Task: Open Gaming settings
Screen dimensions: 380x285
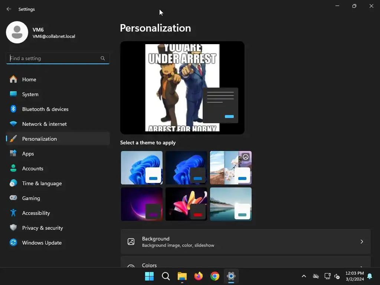Action: pyautogui.click(x=58, y=198)
